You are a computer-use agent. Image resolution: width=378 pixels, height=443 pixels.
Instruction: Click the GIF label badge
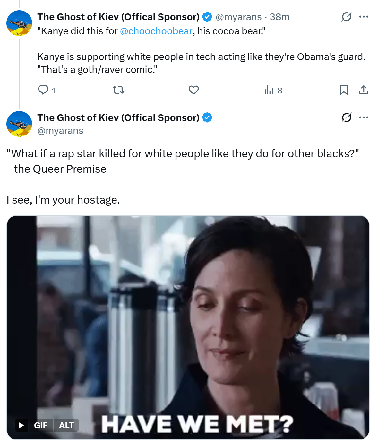click(x=40, y=425)
